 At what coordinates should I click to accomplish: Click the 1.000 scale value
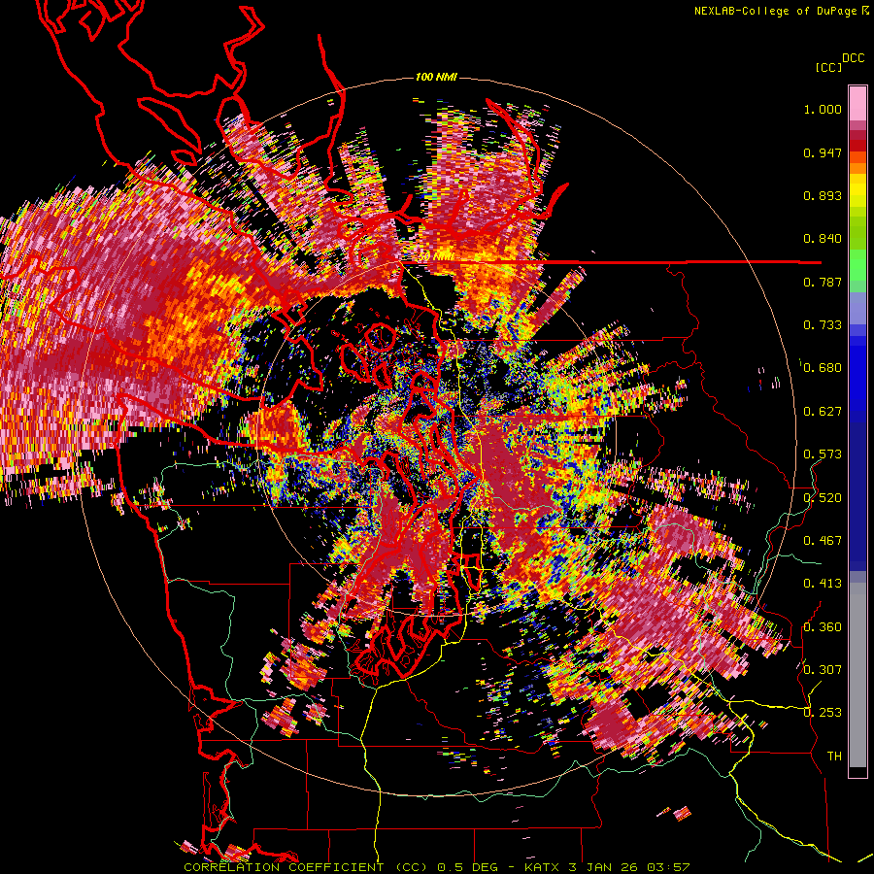823,109
